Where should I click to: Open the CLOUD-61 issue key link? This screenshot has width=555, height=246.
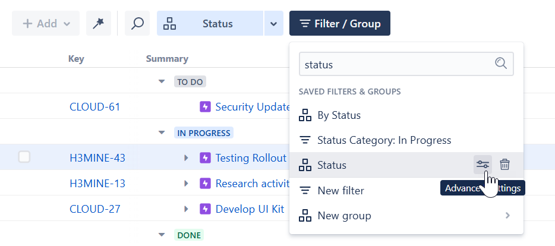[x=94, y=107]
